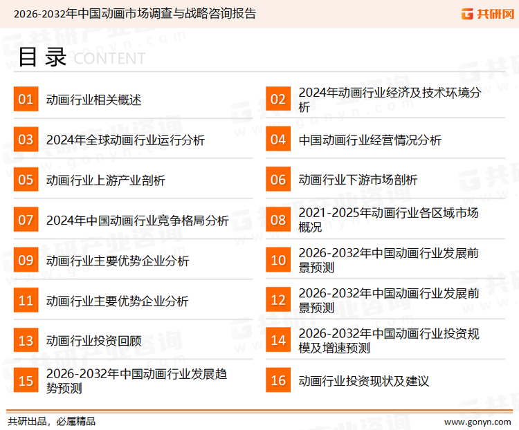
Task: Click the grey CONTENT heading text
Action: (x=109, y=59)
